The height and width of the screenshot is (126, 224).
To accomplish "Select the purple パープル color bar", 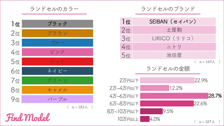I will point(57,99).
